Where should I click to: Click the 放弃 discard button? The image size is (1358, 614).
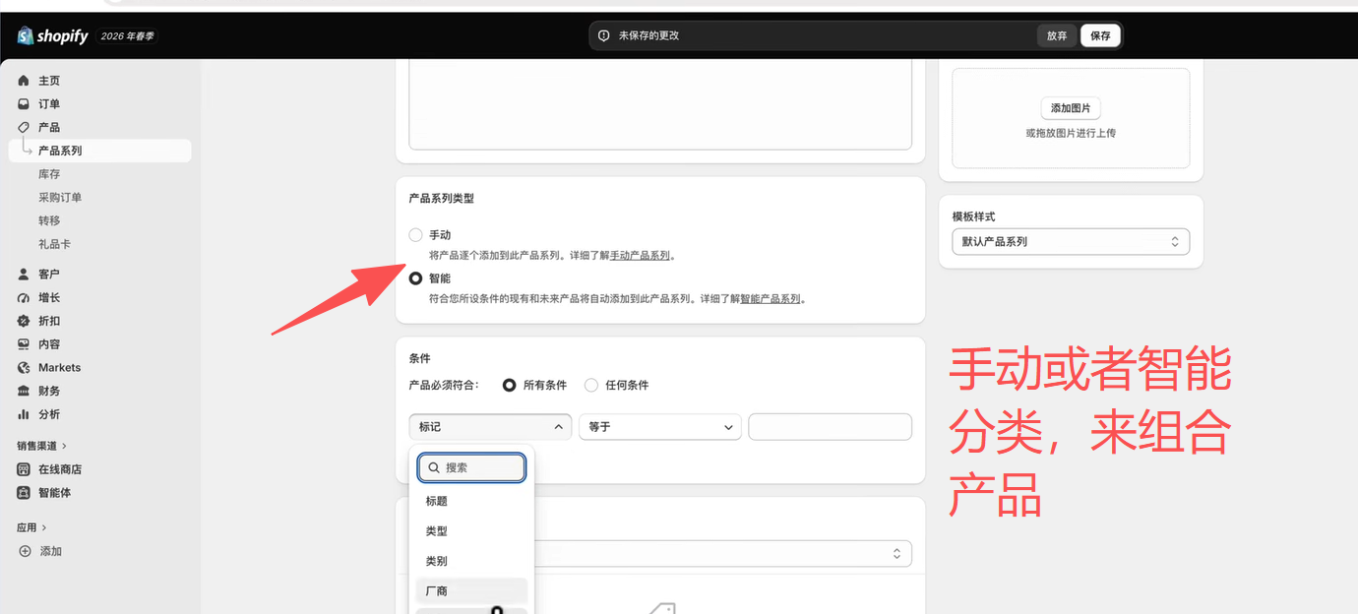(1057, 35)
